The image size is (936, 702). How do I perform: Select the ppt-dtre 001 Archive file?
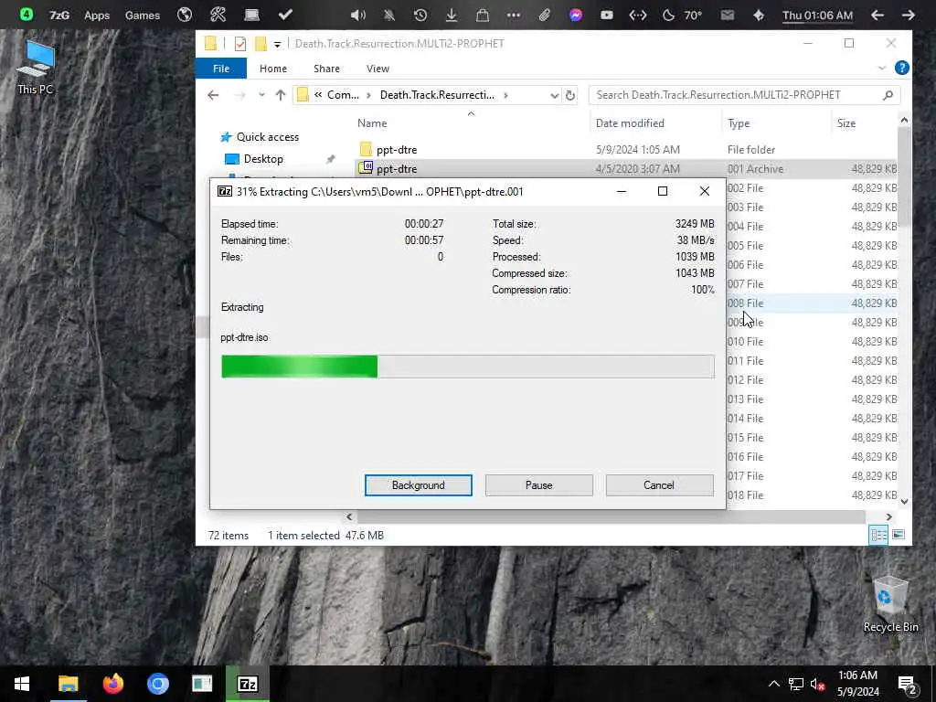point(625,168)
